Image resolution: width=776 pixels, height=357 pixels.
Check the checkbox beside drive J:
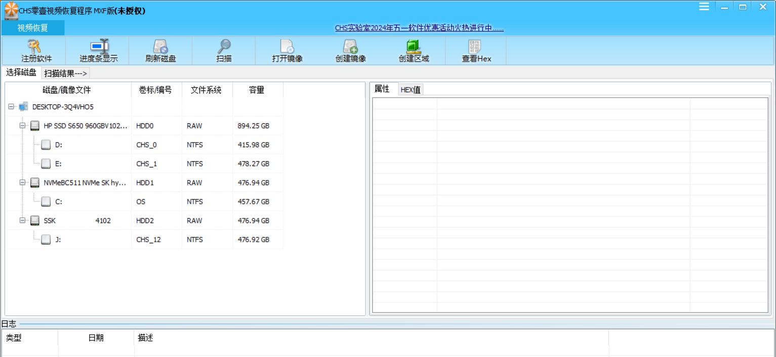click(x=46, y=239)
